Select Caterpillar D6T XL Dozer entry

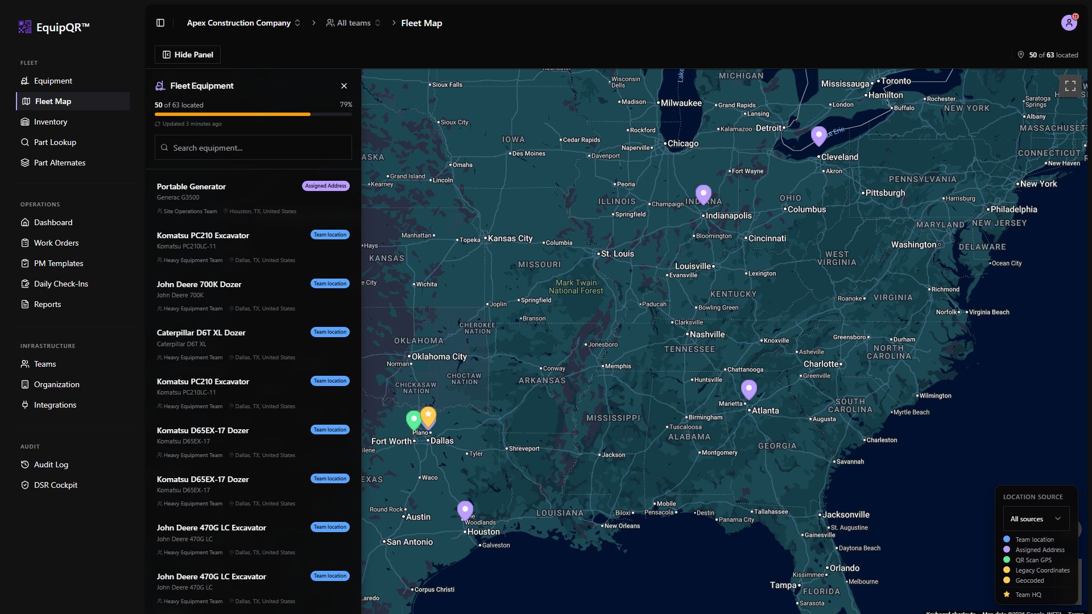[253, 345]
